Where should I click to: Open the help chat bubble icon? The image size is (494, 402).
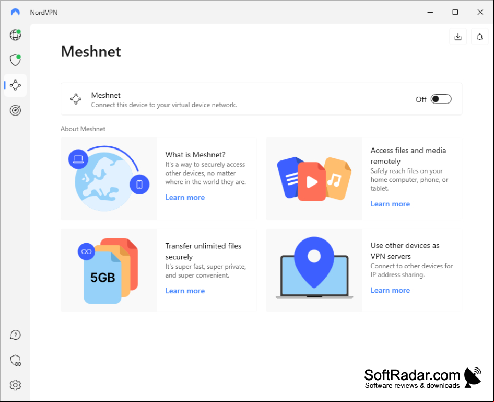coord(15,335)
